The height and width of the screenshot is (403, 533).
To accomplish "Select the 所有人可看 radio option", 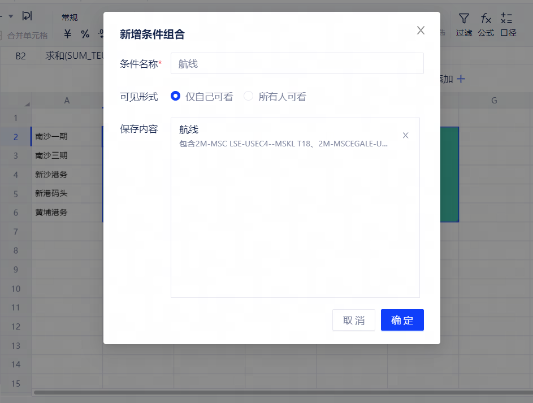I will pyautogui.click(x=249, y=97).
